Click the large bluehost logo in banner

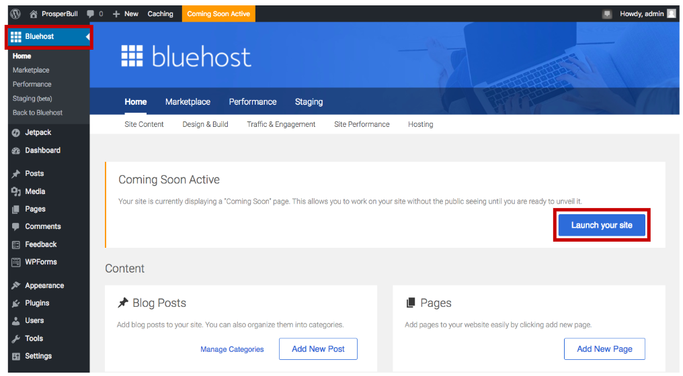[186, 56]
